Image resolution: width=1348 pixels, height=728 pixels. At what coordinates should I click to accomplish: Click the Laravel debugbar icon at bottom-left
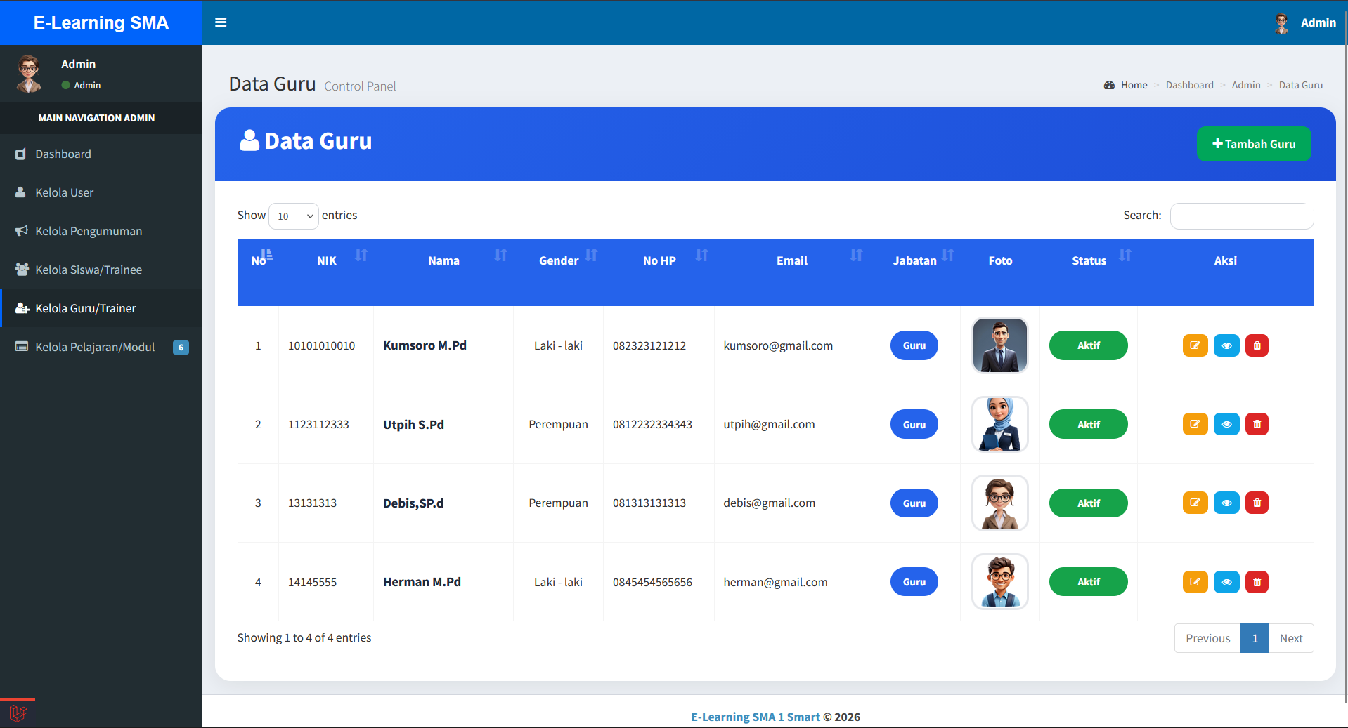18,713
